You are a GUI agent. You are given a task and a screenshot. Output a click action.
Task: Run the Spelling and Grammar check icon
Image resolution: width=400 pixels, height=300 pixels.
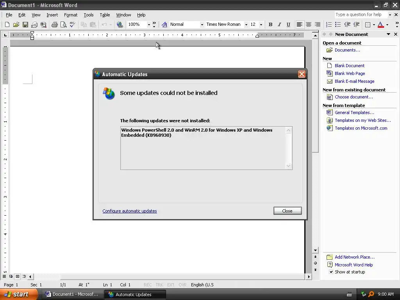[x=72, y=25]
